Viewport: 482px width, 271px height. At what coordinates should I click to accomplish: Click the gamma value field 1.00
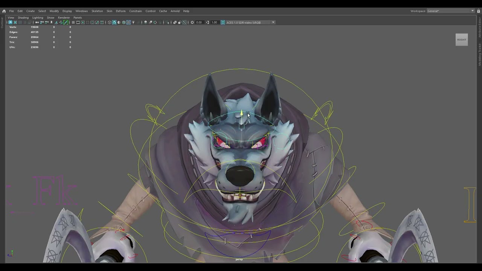coord(214,22)
